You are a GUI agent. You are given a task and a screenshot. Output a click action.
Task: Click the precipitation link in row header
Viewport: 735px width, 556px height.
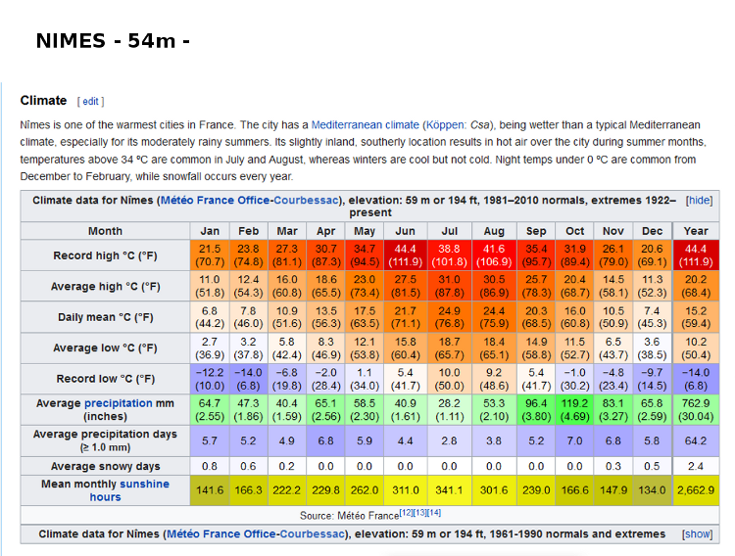tap(118, 403)
